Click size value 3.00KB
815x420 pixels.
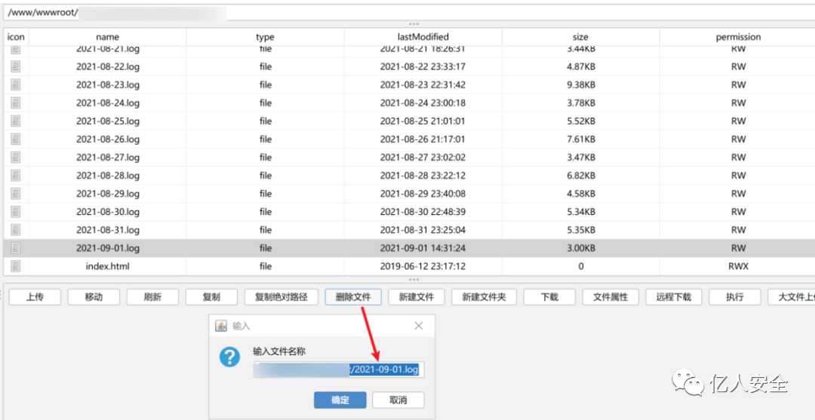coord(580,248)
